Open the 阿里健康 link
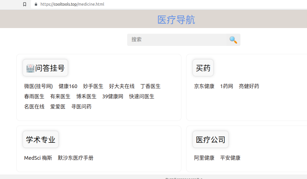This screenshot has width=307, height=179. click(x=204, y=158)
